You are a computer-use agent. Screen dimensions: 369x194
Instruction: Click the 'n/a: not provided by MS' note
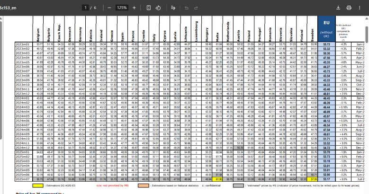tap(112, 185)
